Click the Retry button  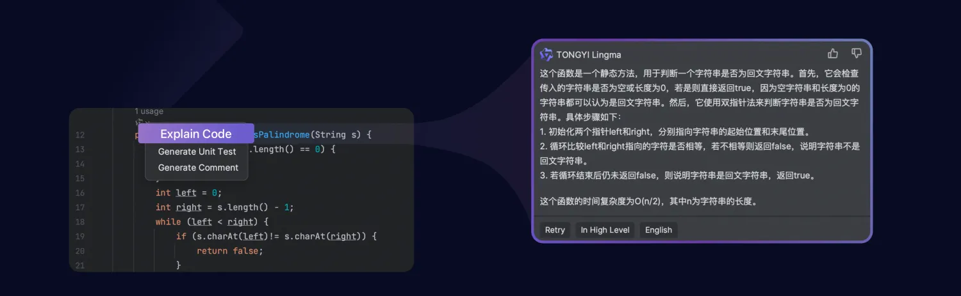click(x=555, y=230)
